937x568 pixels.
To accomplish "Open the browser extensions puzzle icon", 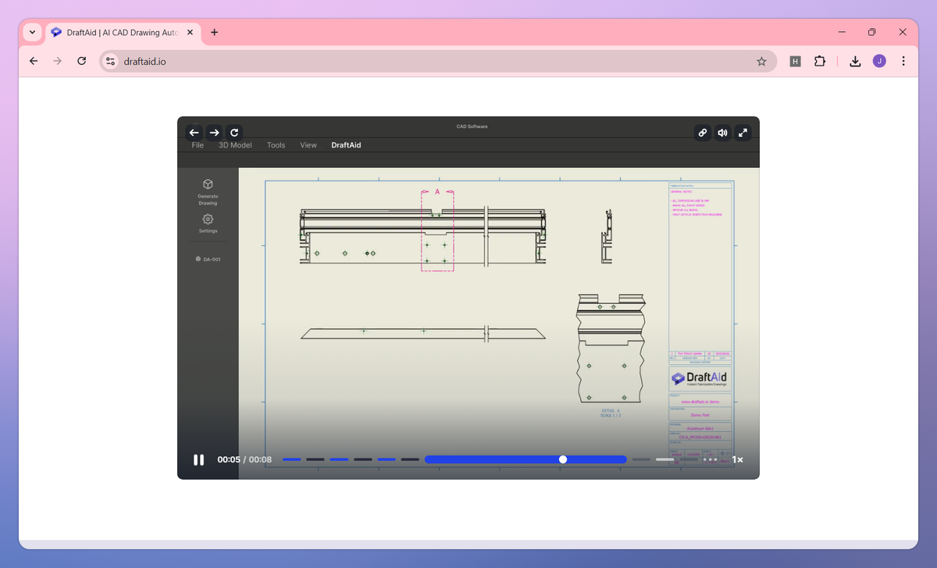I will tap(819, 60).
